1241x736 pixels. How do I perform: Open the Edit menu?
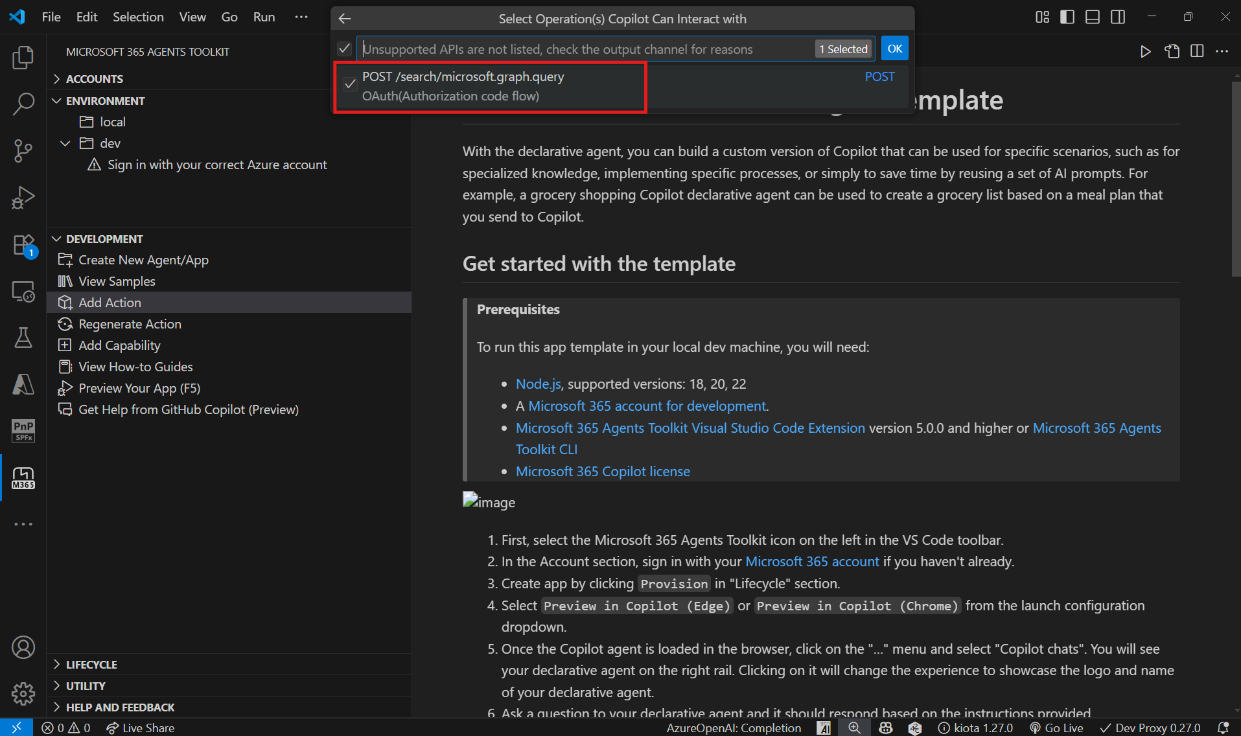click(87, 17)
